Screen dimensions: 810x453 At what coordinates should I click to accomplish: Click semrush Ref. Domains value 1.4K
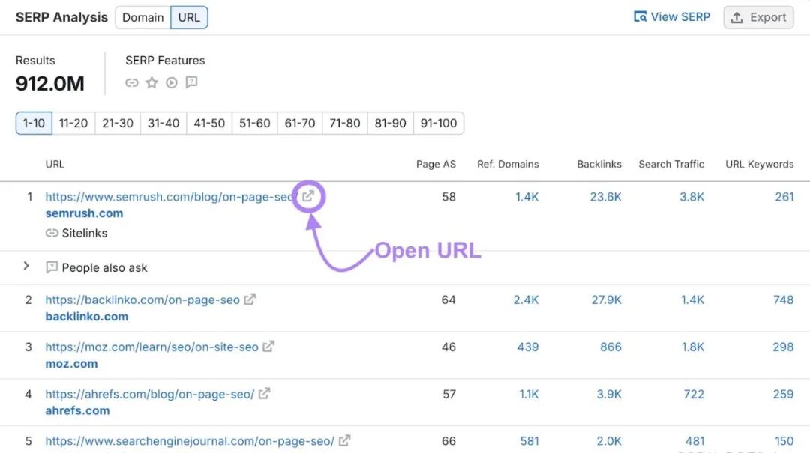(527, 197)
